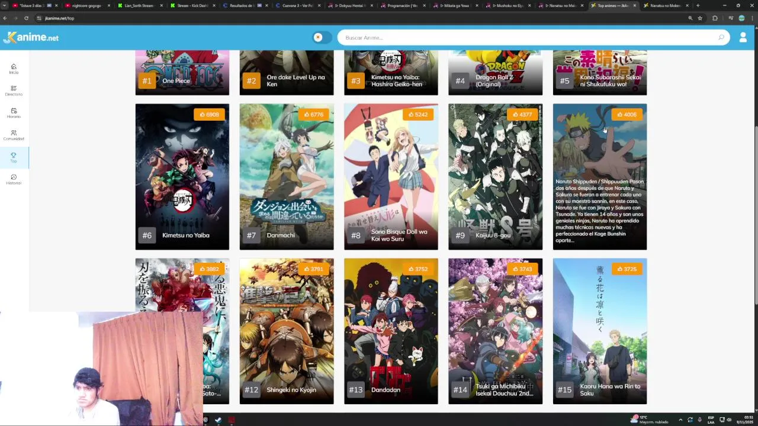This screenshot has height=426, width=758.
Task: Reload the current page
Action: pos(26,18)
